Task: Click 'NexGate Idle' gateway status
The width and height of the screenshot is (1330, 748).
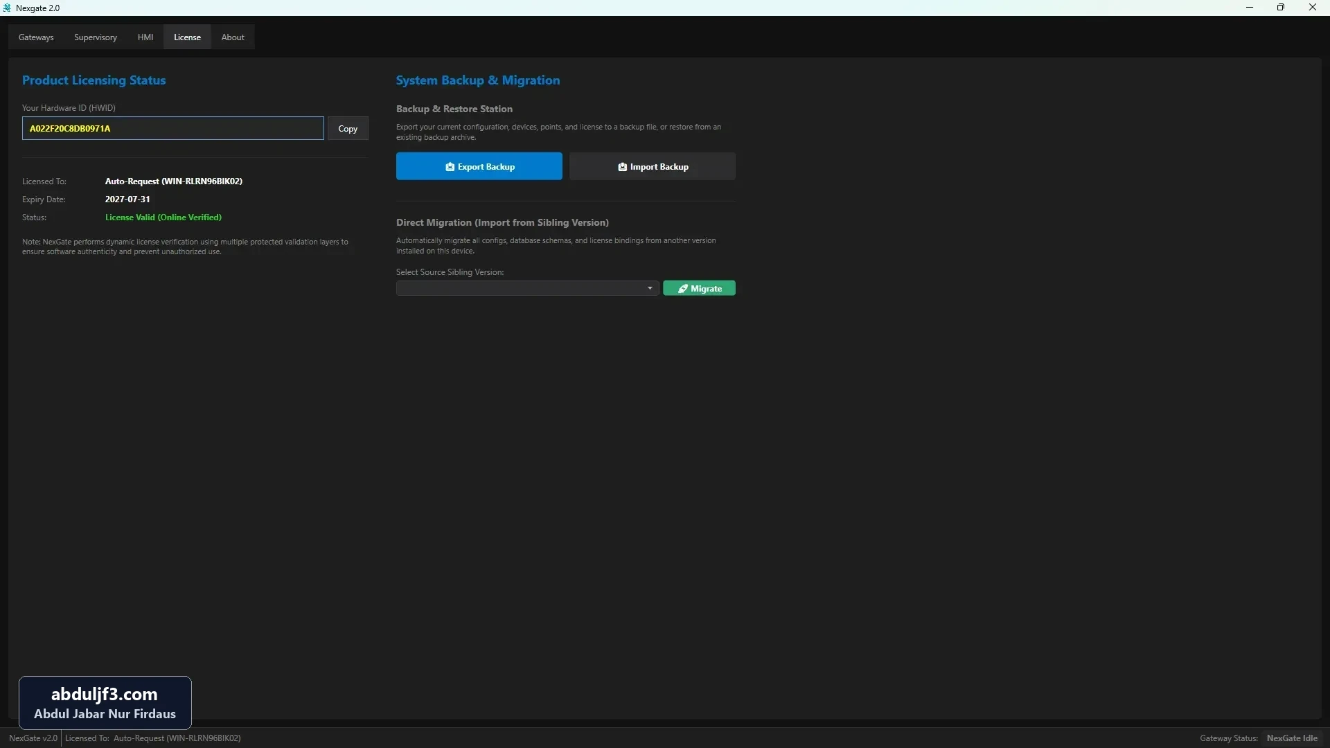Action: [x=1292, y=738]
